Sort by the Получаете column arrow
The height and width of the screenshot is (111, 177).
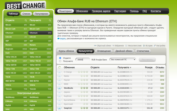130,68
